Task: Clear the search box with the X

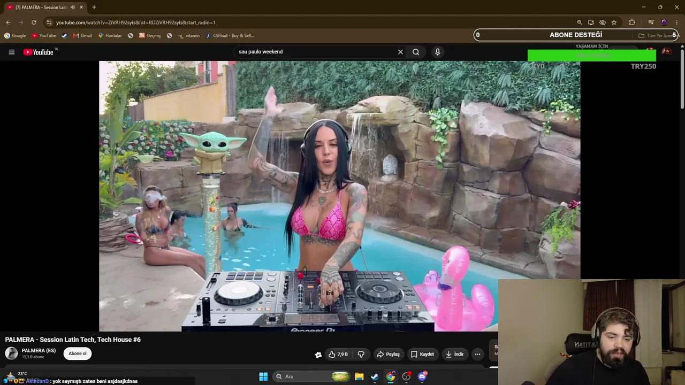Action: pyautogui.click(x=400, y=52)
